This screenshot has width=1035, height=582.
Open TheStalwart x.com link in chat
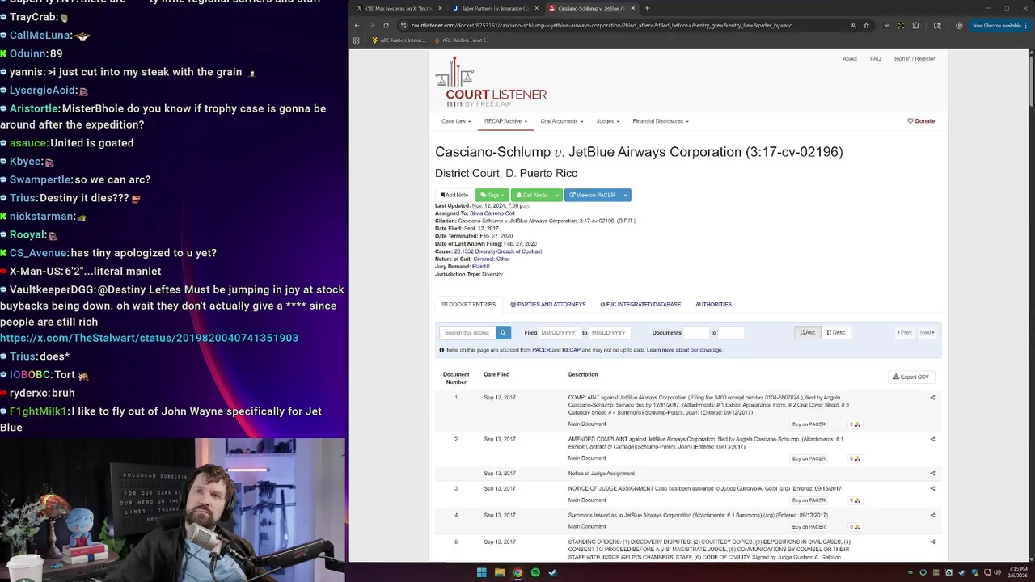(150, 338)
